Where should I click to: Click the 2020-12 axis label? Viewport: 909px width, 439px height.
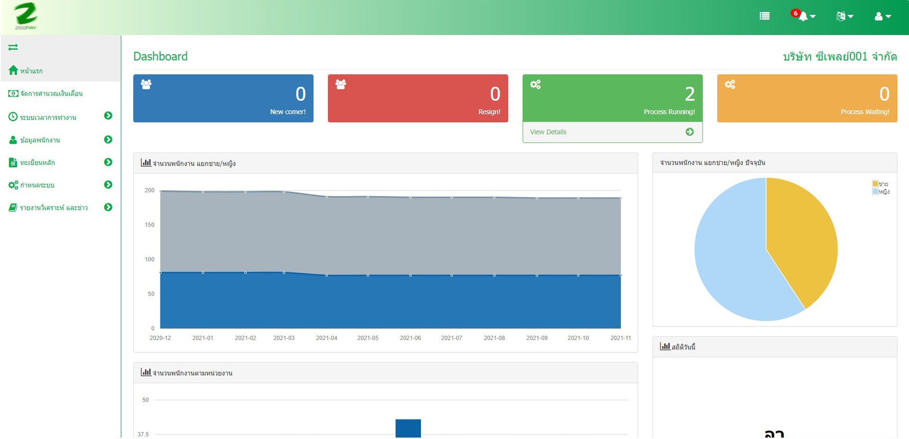(160, 338)
